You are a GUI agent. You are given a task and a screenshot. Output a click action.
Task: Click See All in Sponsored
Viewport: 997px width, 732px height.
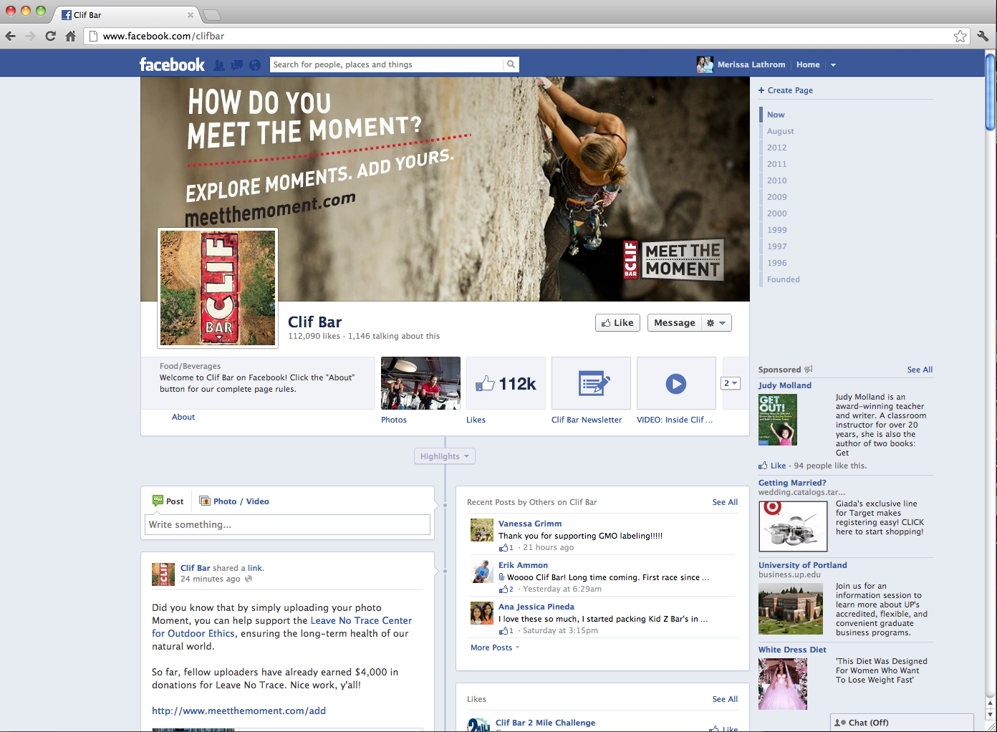(x=920, y=370)
